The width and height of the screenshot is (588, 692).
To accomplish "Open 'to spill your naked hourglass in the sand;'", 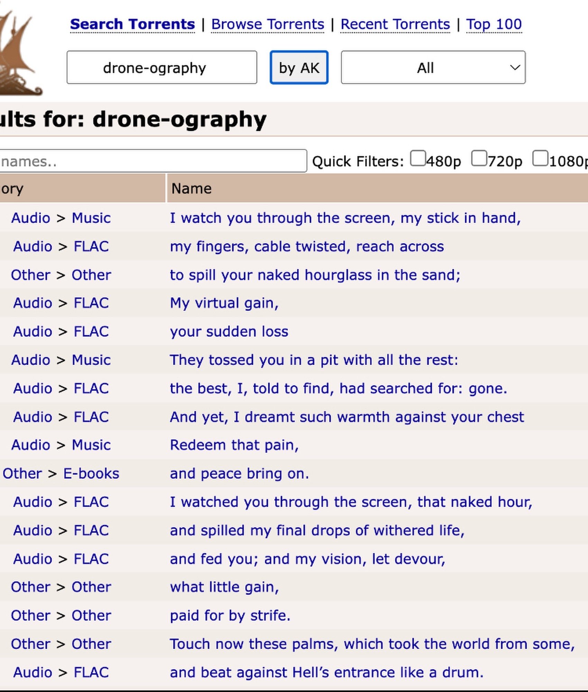I will [315, 275].
